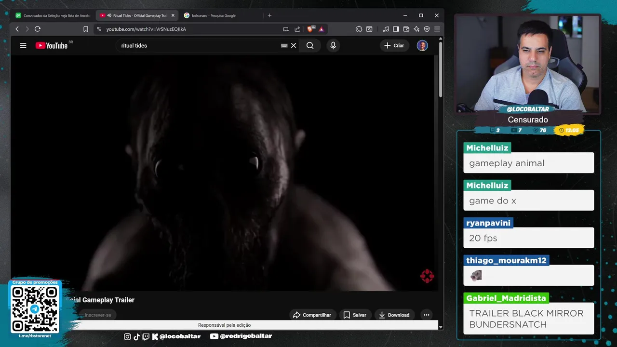Bookmark this page with the bookmark icon
The height and width of the screenshot is (347, 617).
(x=86, y=29)
